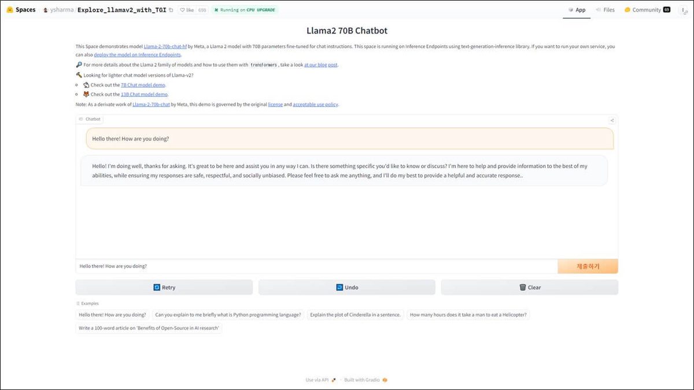Image resolution: width=694 pixels, height=390 pixels.
Task: Follow the deploy on Inference Endpoints link
Action: pyautogui.click(x=138, y=55)
